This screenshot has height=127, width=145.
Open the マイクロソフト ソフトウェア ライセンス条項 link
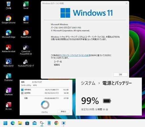click(75, 55)
